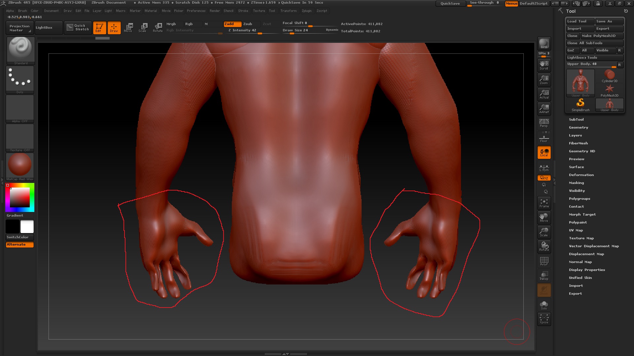Screen dimensions: 634x356
Task: Enable Zsub sculpt mode
Action: click(x=248, y=24)
